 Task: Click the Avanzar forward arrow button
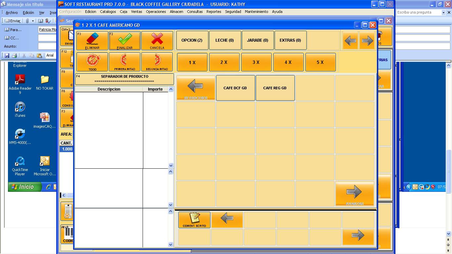[x=354, y=194]
